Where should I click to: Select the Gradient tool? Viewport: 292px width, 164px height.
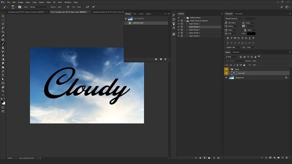click(x=3, y=59)
